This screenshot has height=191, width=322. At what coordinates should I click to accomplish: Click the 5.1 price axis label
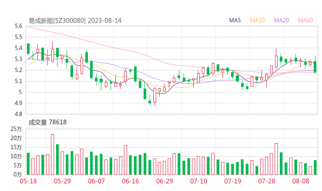point(18,81)
